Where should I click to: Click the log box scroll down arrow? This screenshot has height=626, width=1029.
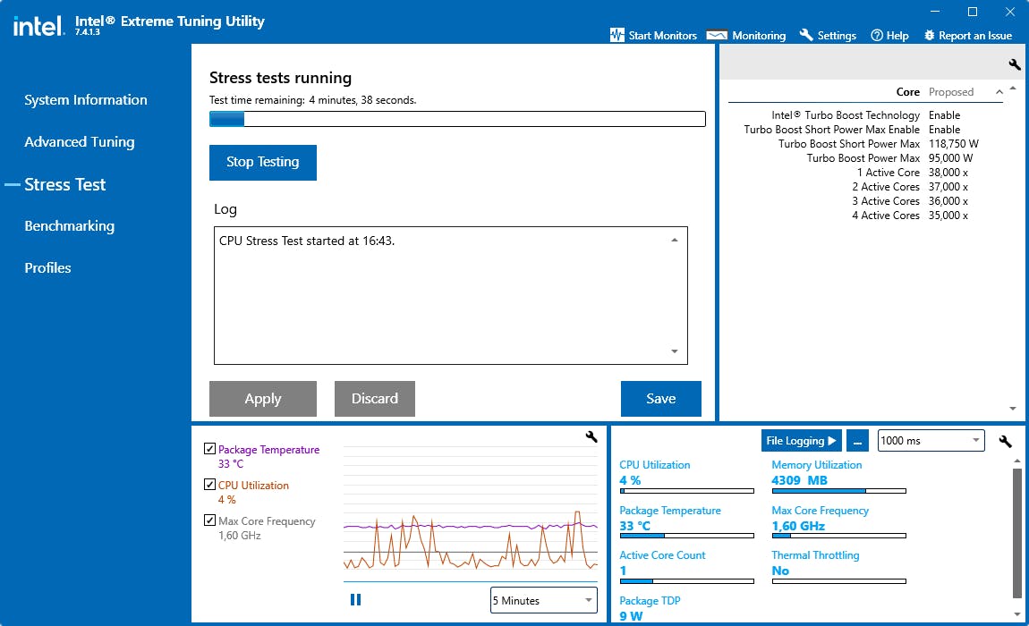coord(675,351)
